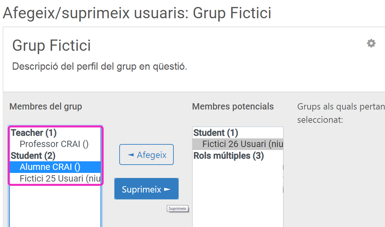Open the group settings gear icon
The height and width of the screenshot is (227, 385).
pos(371,43)
